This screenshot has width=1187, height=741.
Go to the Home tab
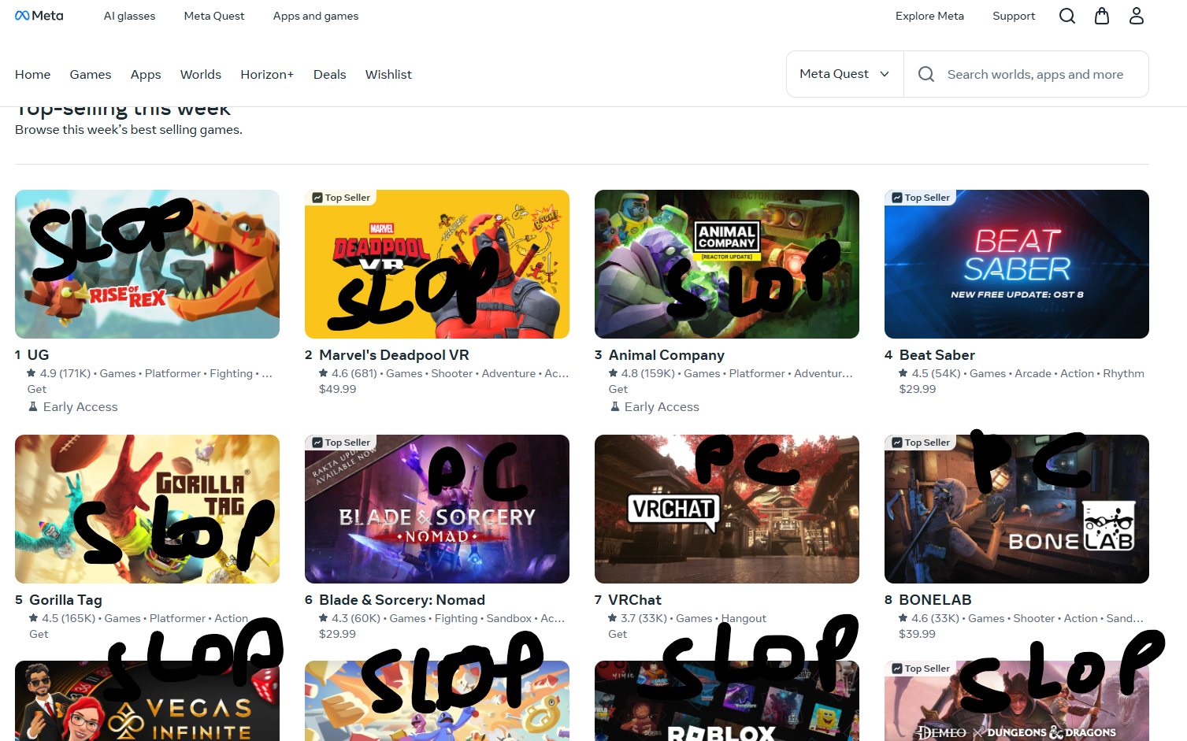[33, 74]
